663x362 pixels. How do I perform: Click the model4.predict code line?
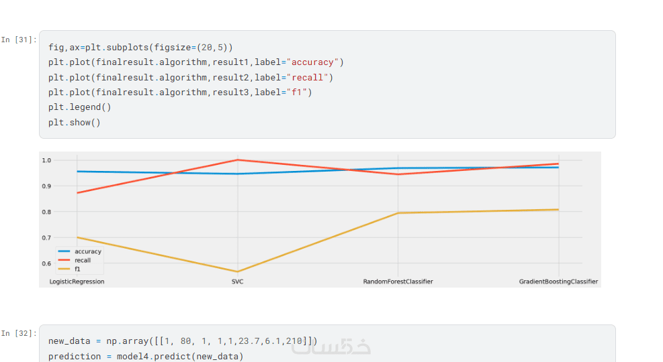click(x=145, y=356)
